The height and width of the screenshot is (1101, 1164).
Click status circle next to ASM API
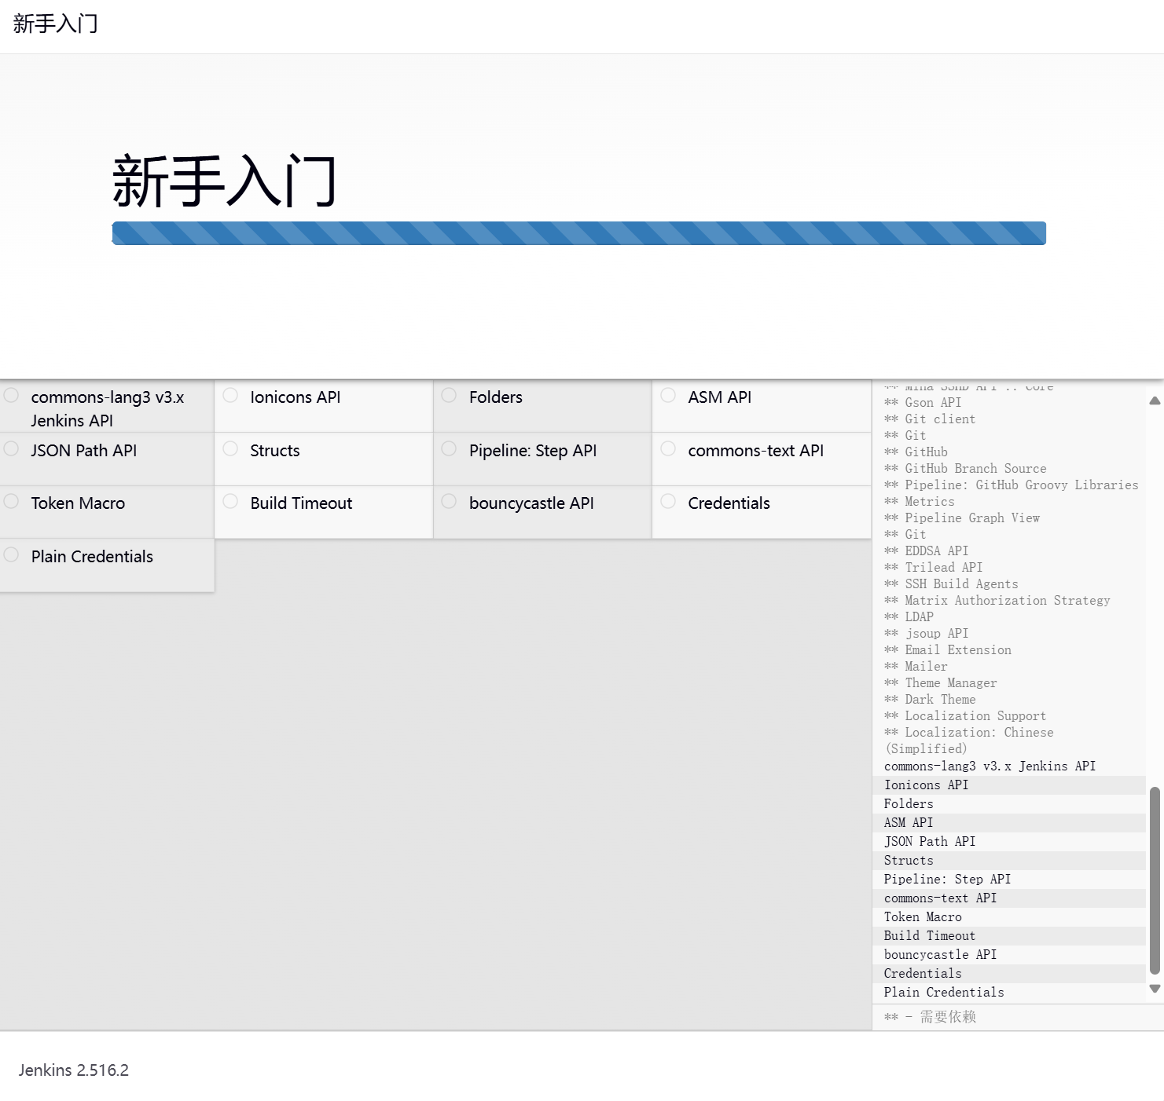[668, 395]
